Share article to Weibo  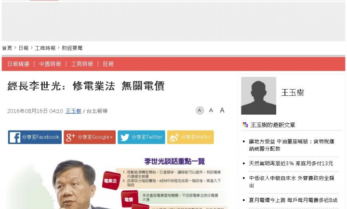click(190, 137)
